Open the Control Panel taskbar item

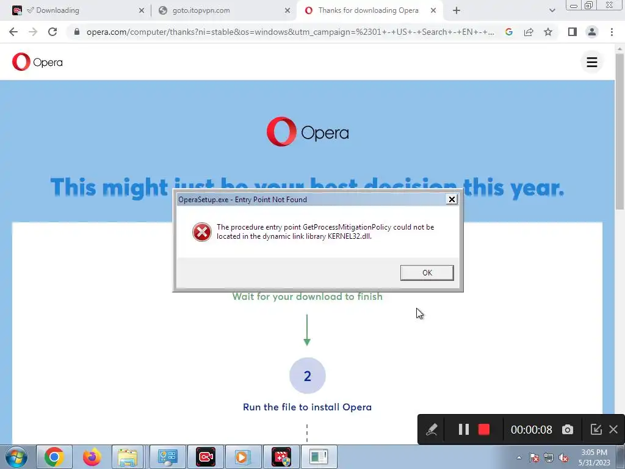pos(167,457)
